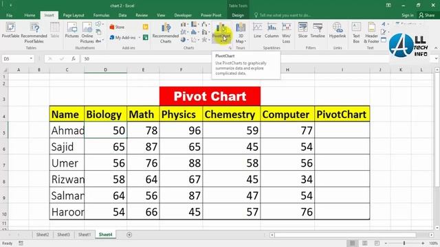Click the horizontal sheet scrollbar
This screenshot has width=440, height=247.
345,235
